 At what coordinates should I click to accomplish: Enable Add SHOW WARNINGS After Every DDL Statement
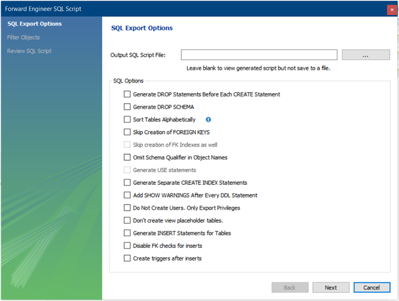tap(128, 195)
